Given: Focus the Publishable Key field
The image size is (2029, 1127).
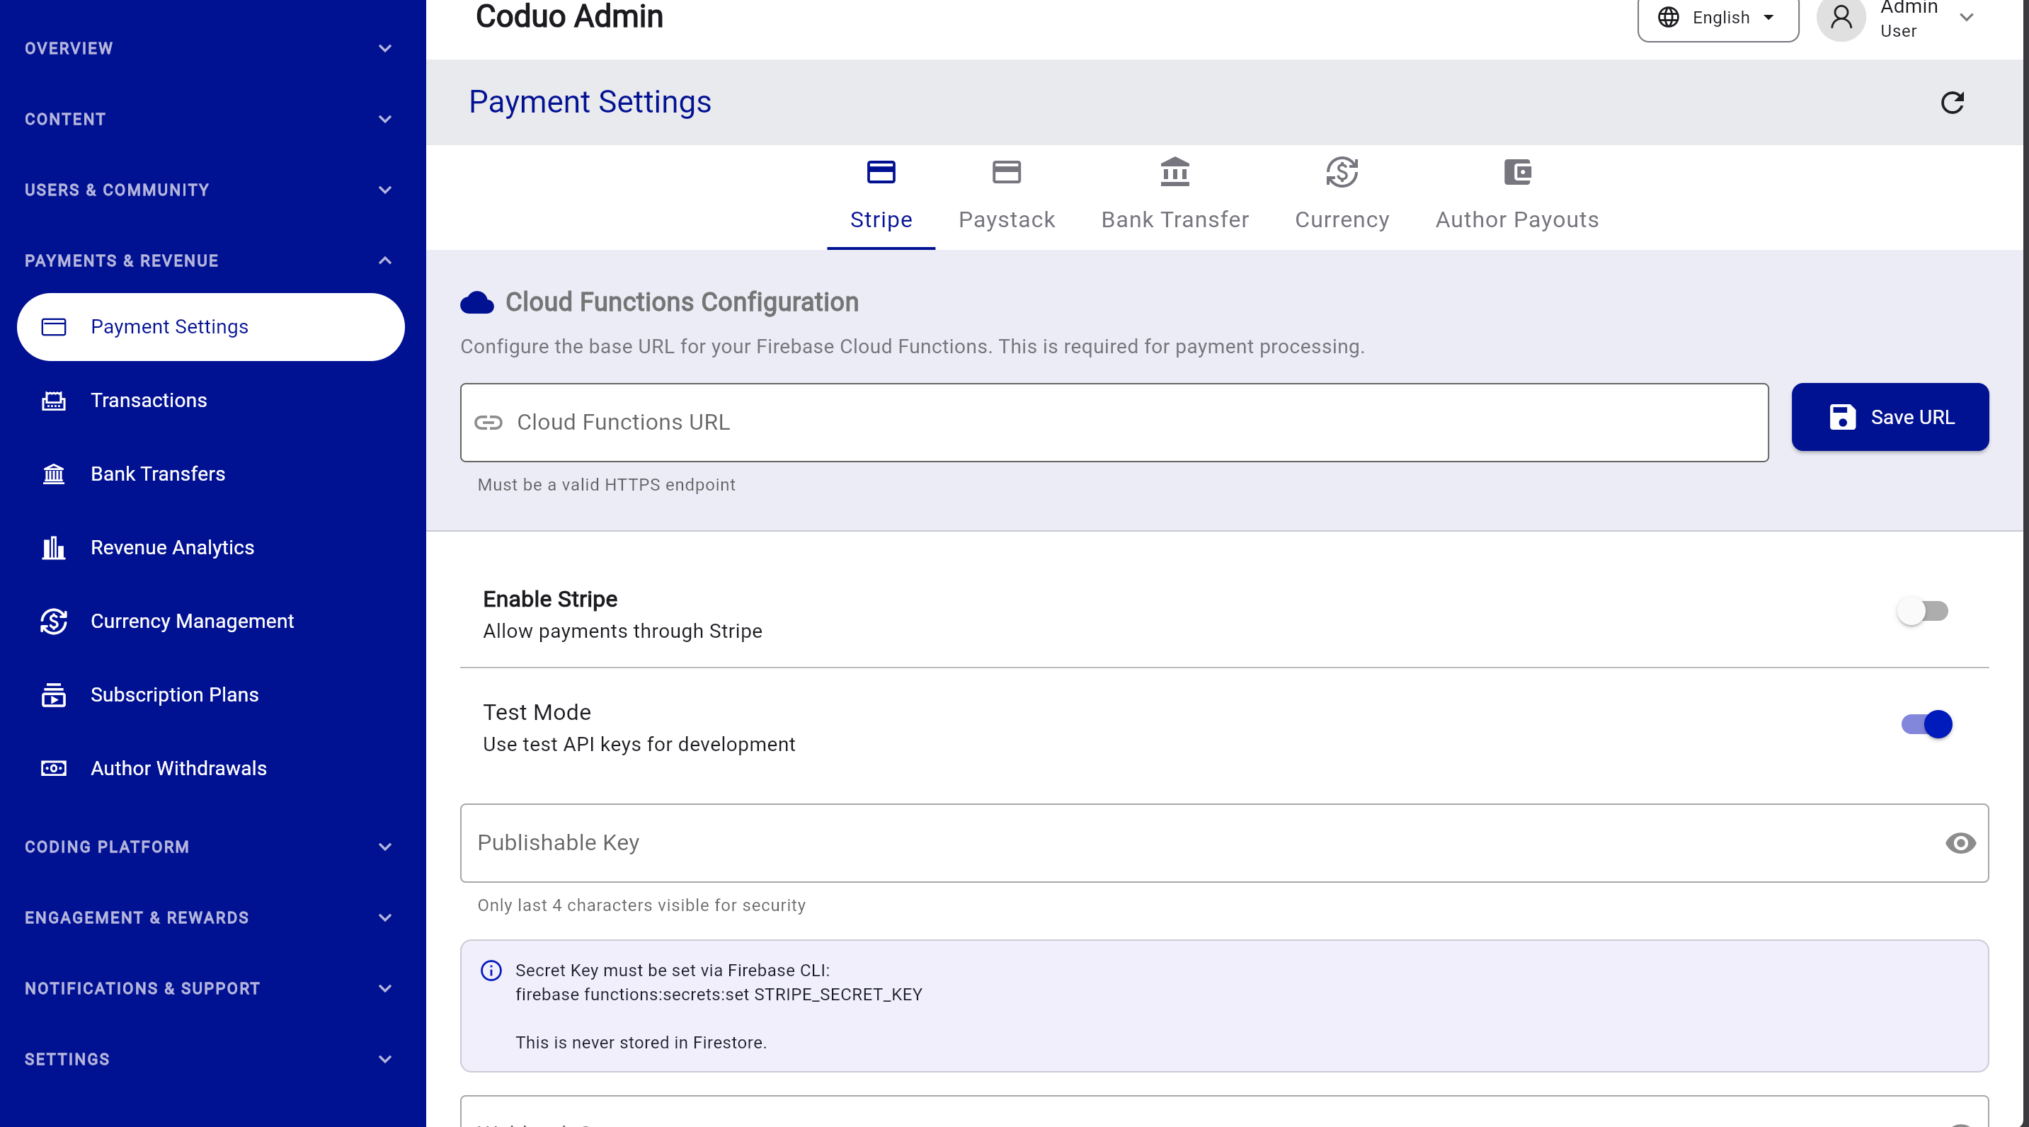Looking at the screenshot, I should [x=1224, y=843].
